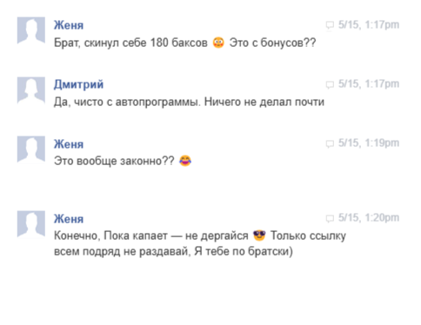Click Дмитрий's profile avatar

coord(31,90)
